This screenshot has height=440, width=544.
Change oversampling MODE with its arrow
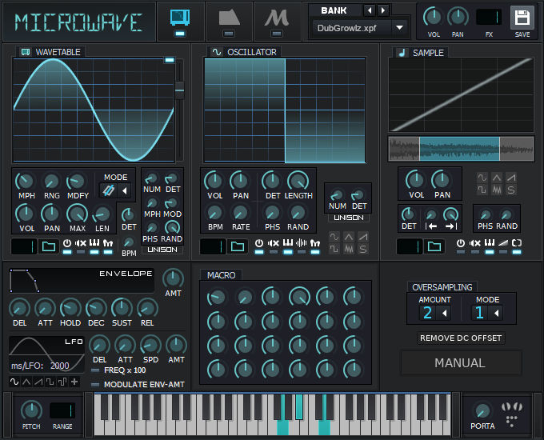[x=497, y=314]
